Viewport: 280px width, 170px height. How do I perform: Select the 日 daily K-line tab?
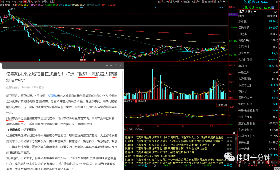[x=25, y=2]
